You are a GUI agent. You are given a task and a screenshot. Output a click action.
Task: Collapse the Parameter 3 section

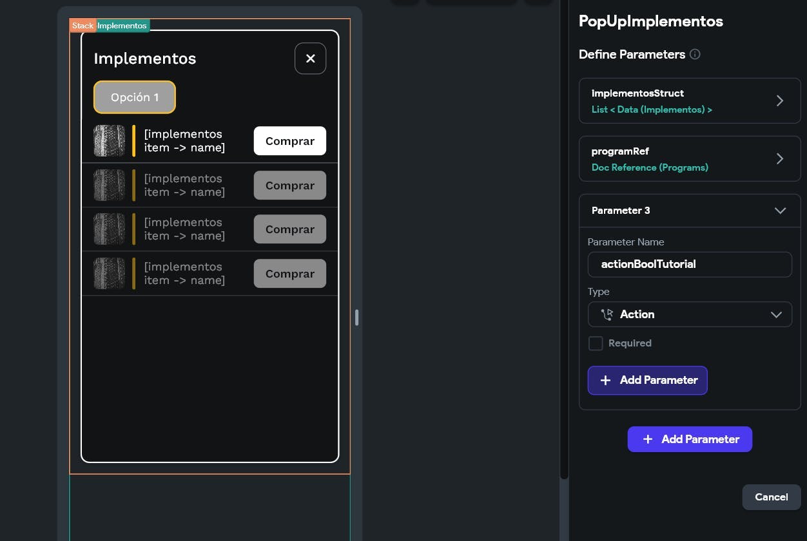779,211
